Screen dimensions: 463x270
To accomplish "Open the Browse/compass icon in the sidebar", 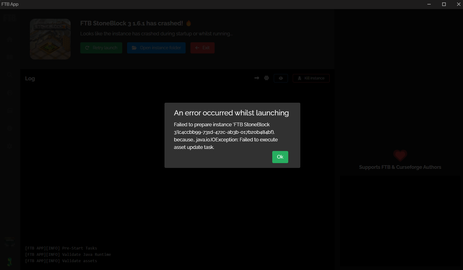I will 9,93.
